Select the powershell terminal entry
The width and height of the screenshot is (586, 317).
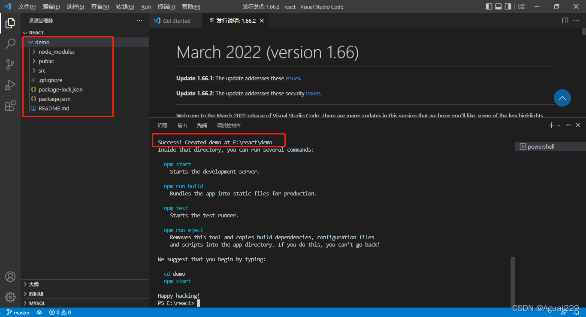point(550,146)
